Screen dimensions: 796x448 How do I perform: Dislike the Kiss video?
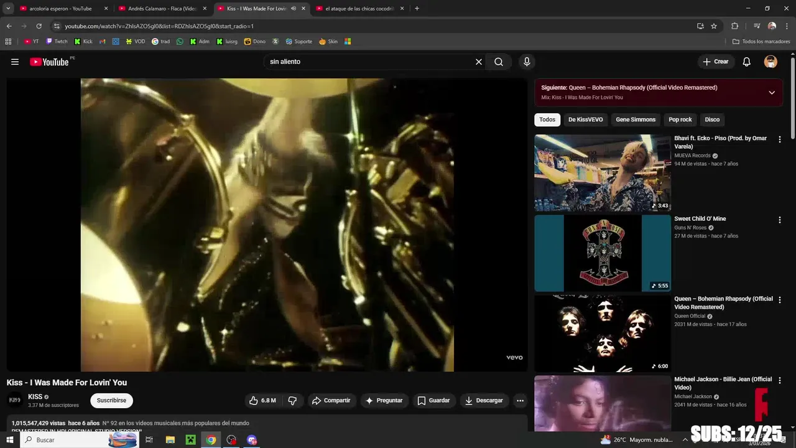292,401
